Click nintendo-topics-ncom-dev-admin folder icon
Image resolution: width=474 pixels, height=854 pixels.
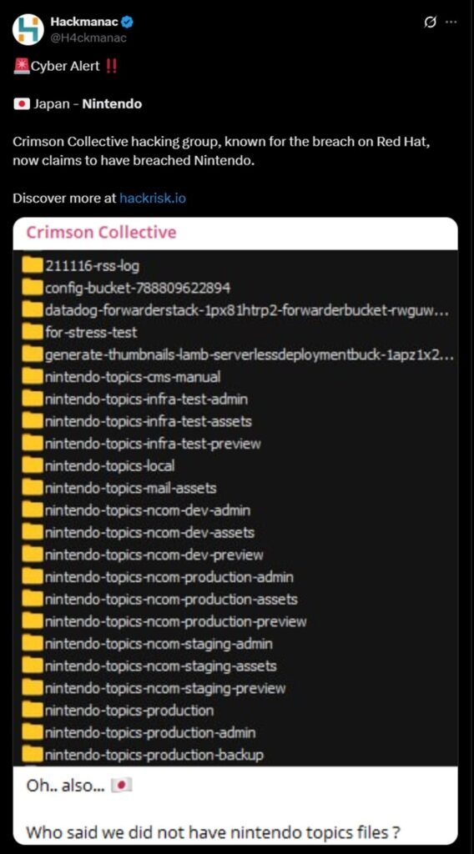pos(33,510)
